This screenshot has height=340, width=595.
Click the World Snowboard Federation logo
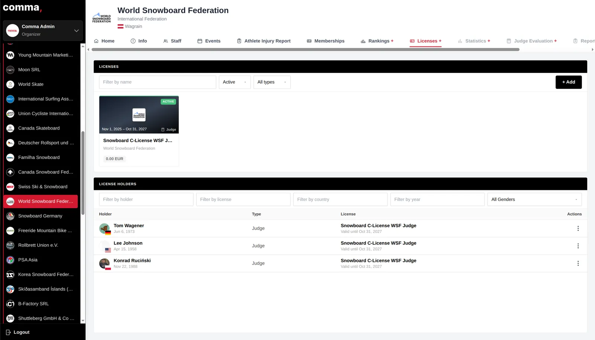(102, 18)
